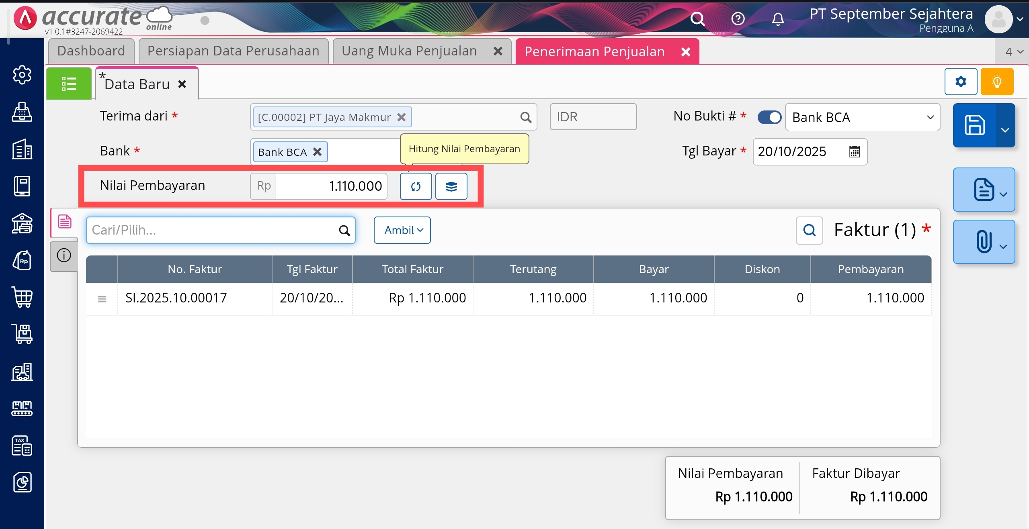Open the Ambil dropdown

[x=402, y=230]
